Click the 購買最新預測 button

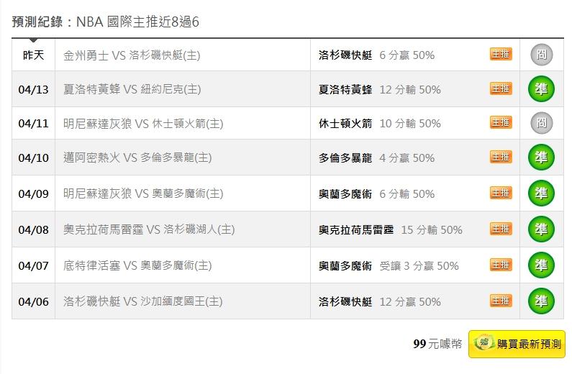pos(517,345)
